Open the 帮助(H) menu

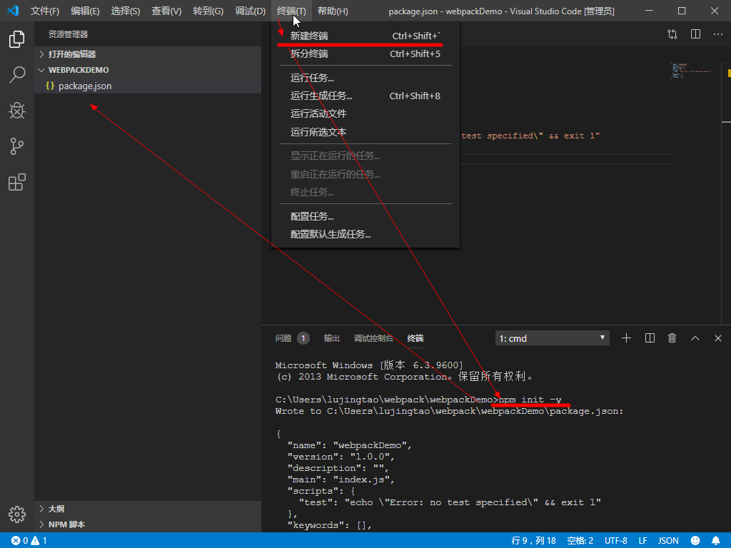tap(333, 11)
